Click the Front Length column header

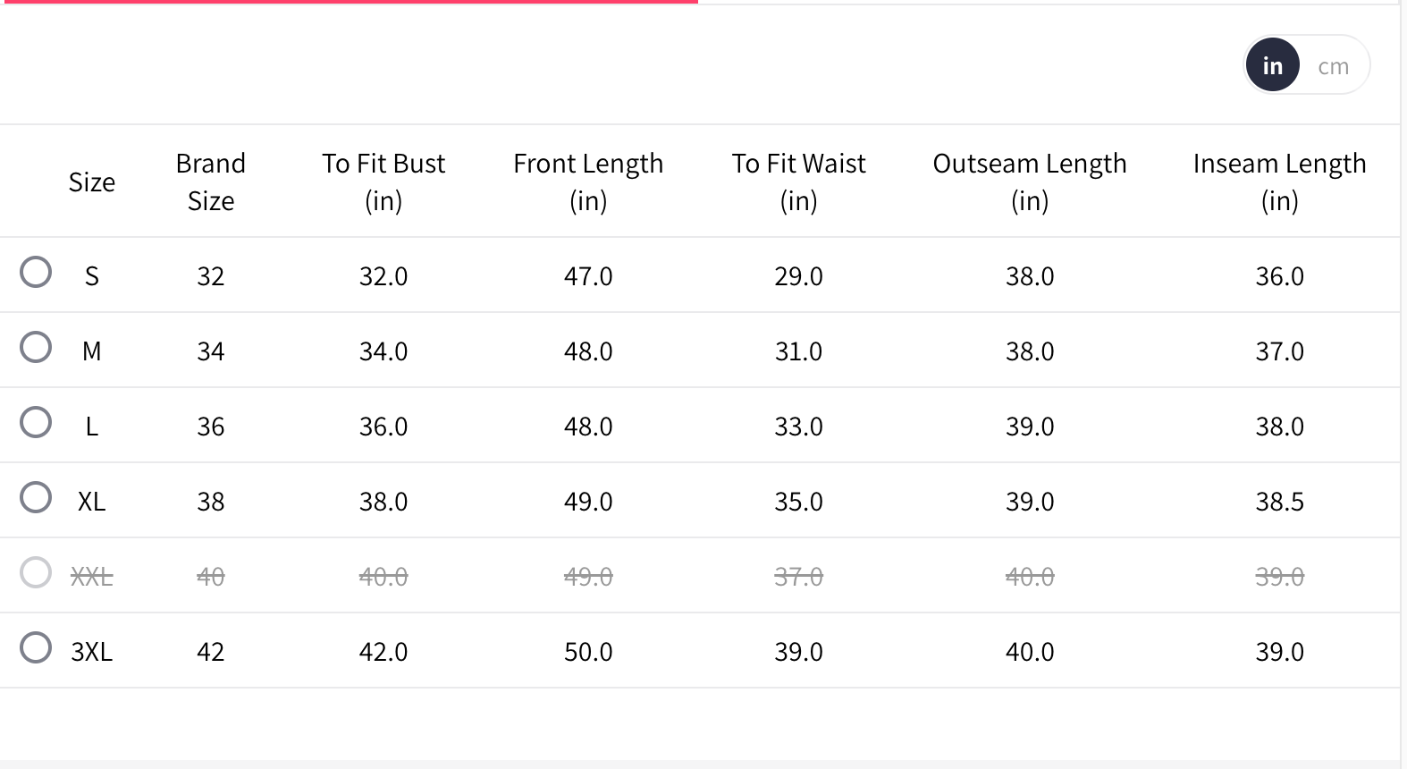pyautogui.click(x=588, y=182)
